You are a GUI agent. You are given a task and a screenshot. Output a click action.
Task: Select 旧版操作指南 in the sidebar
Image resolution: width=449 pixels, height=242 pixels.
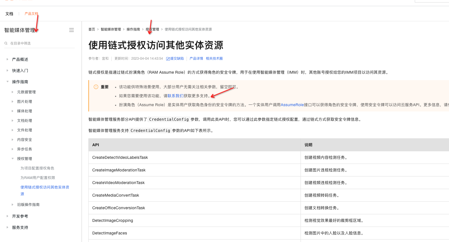(28, 204)
